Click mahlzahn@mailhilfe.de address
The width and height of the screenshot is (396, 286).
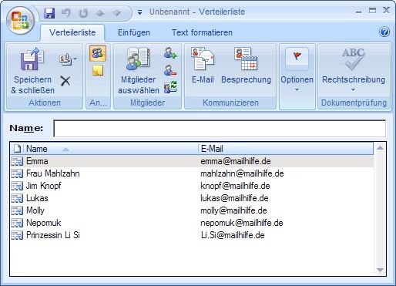pos(242,173)
